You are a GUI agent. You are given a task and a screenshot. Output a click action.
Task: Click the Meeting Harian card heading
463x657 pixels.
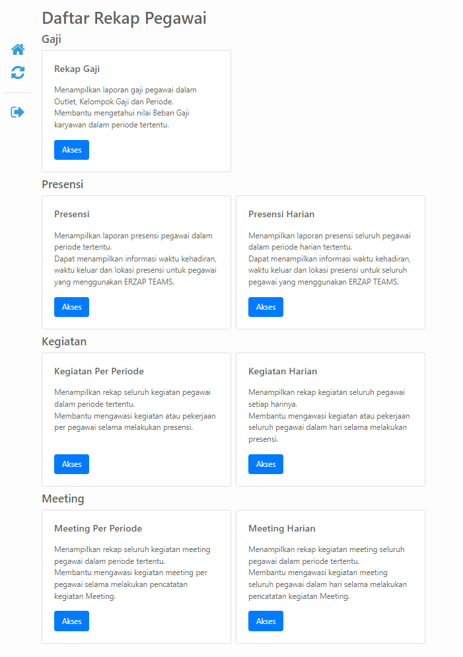(281, 528)
